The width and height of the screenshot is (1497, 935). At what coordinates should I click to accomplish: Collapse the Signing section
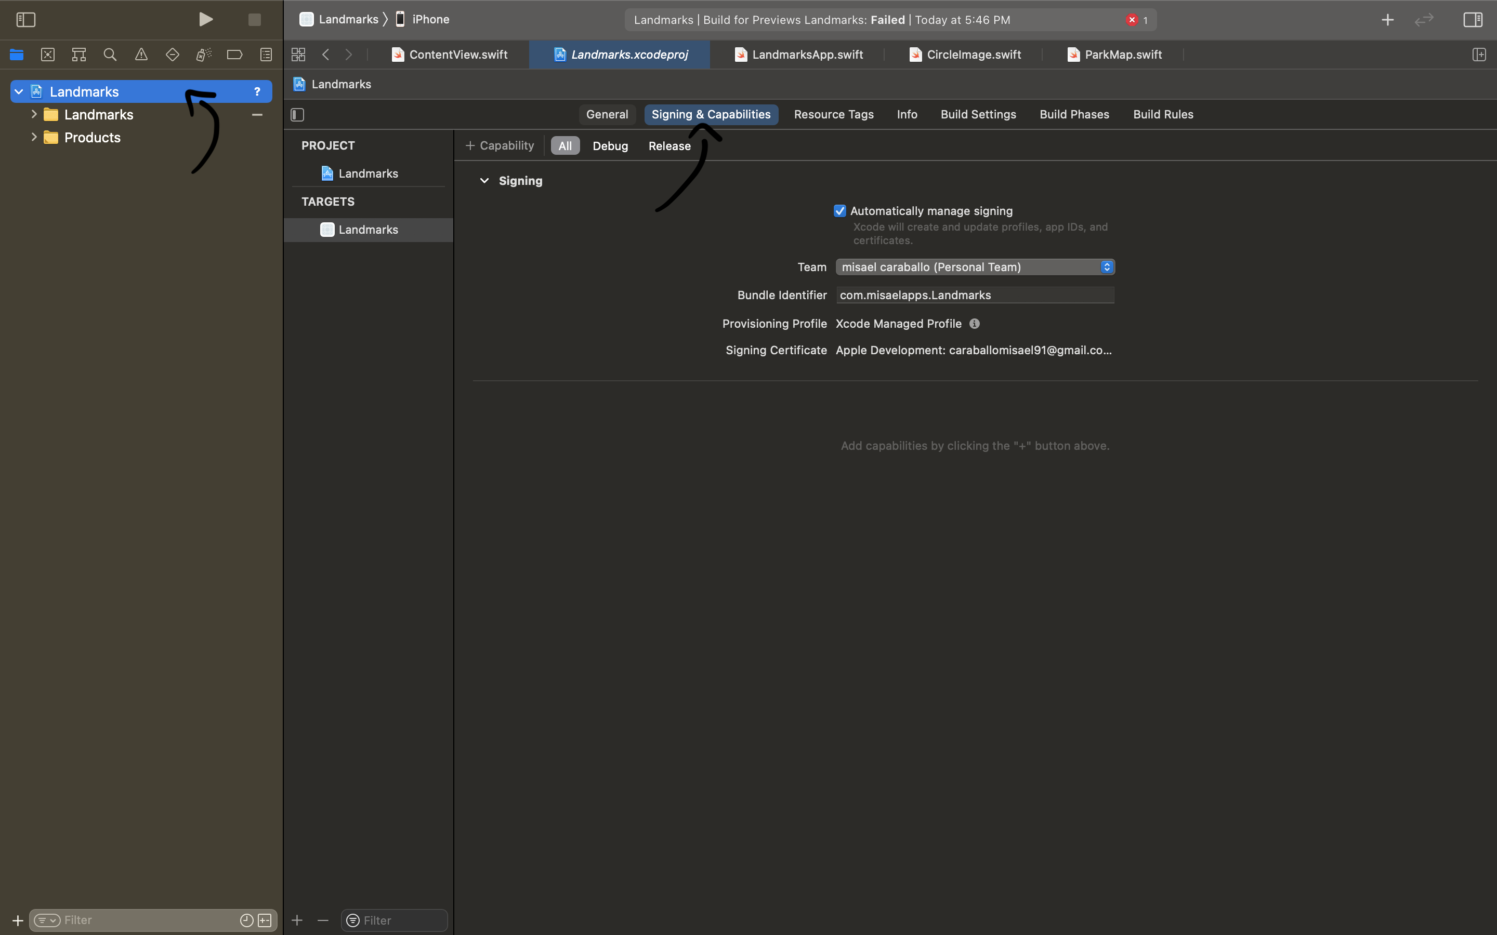[484, 181]
